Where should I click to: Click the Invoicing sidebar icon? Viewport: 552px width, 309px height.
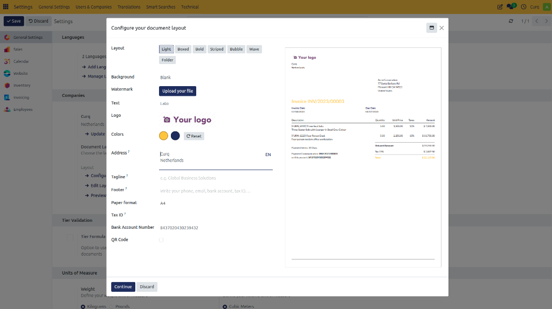click(x=7, y=97)
